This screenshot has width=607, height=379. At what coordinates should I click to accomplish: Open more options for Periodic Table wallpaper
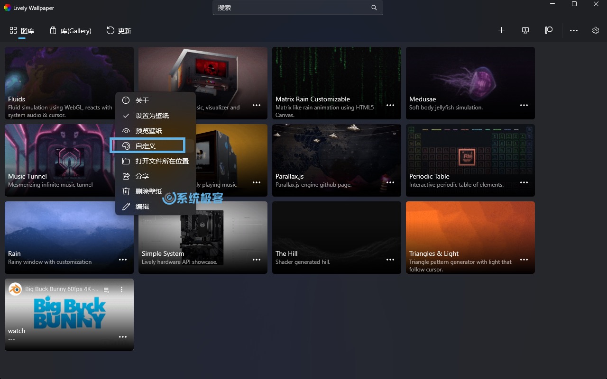click(x=524, y=182)
